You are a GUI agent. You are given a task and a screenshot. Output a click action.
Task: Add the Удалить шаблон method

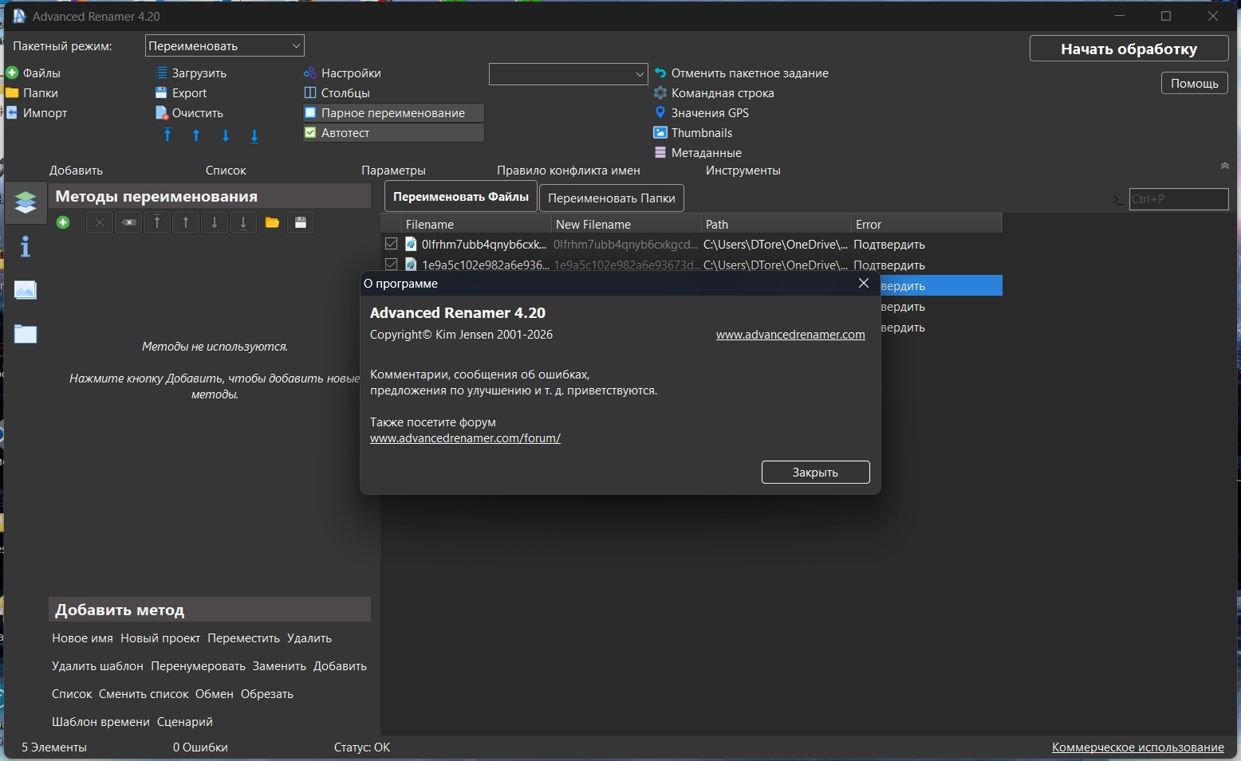click(97, 666)
